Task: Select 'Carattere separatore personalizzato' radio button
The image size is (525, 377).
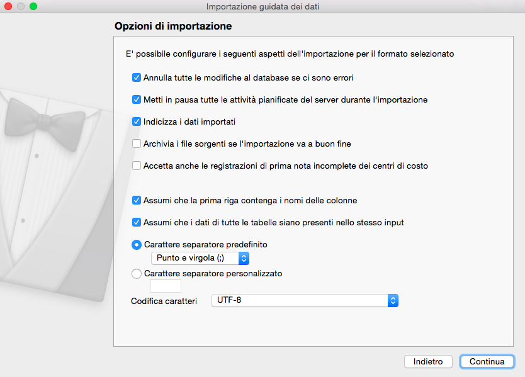Action: click(x=136, y=274)
